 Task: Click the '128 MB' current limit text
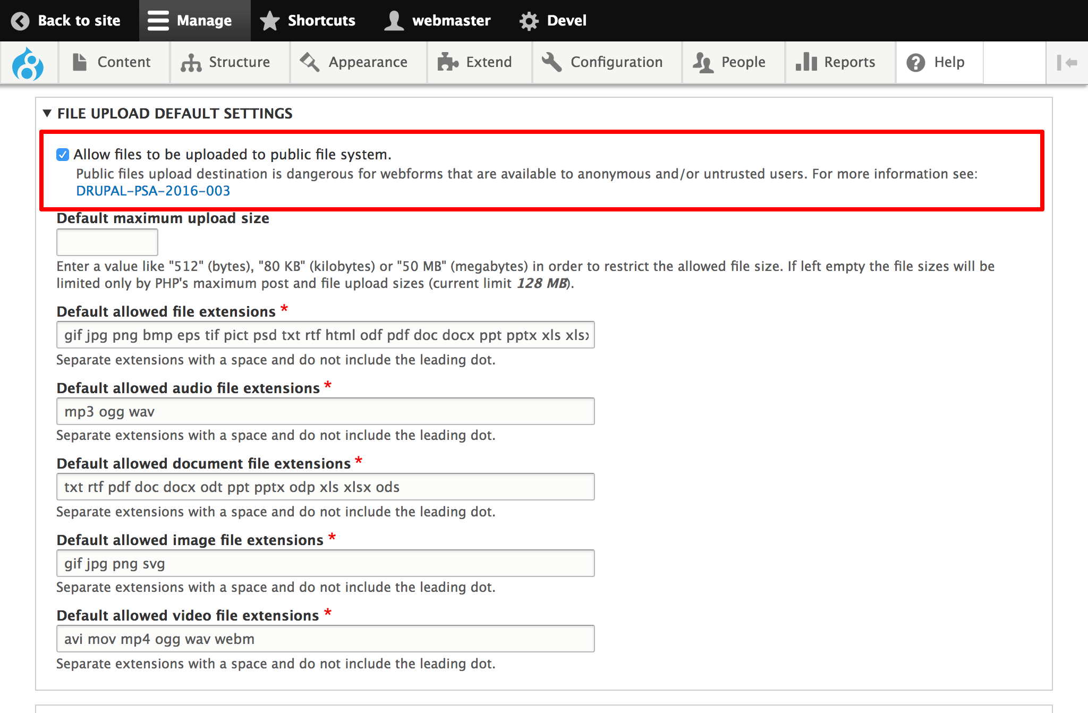[x=542, y=283]
